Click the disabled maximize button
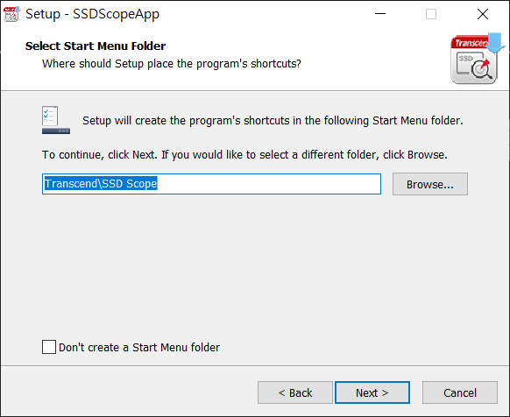 (431, 14)
